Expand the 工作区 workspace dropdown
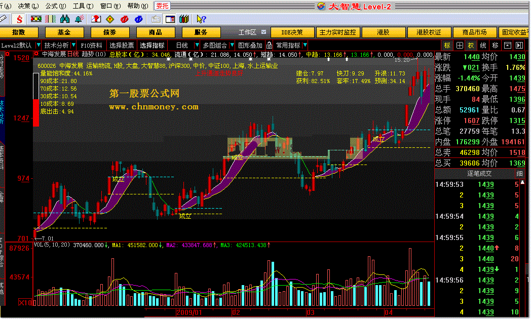The image size is (532, 320). click(263, 32)
